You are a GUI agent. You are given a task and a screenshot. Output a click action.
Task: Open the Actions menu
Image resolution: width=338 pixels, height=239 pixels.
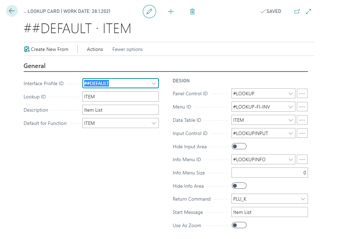tap(95, 49)
